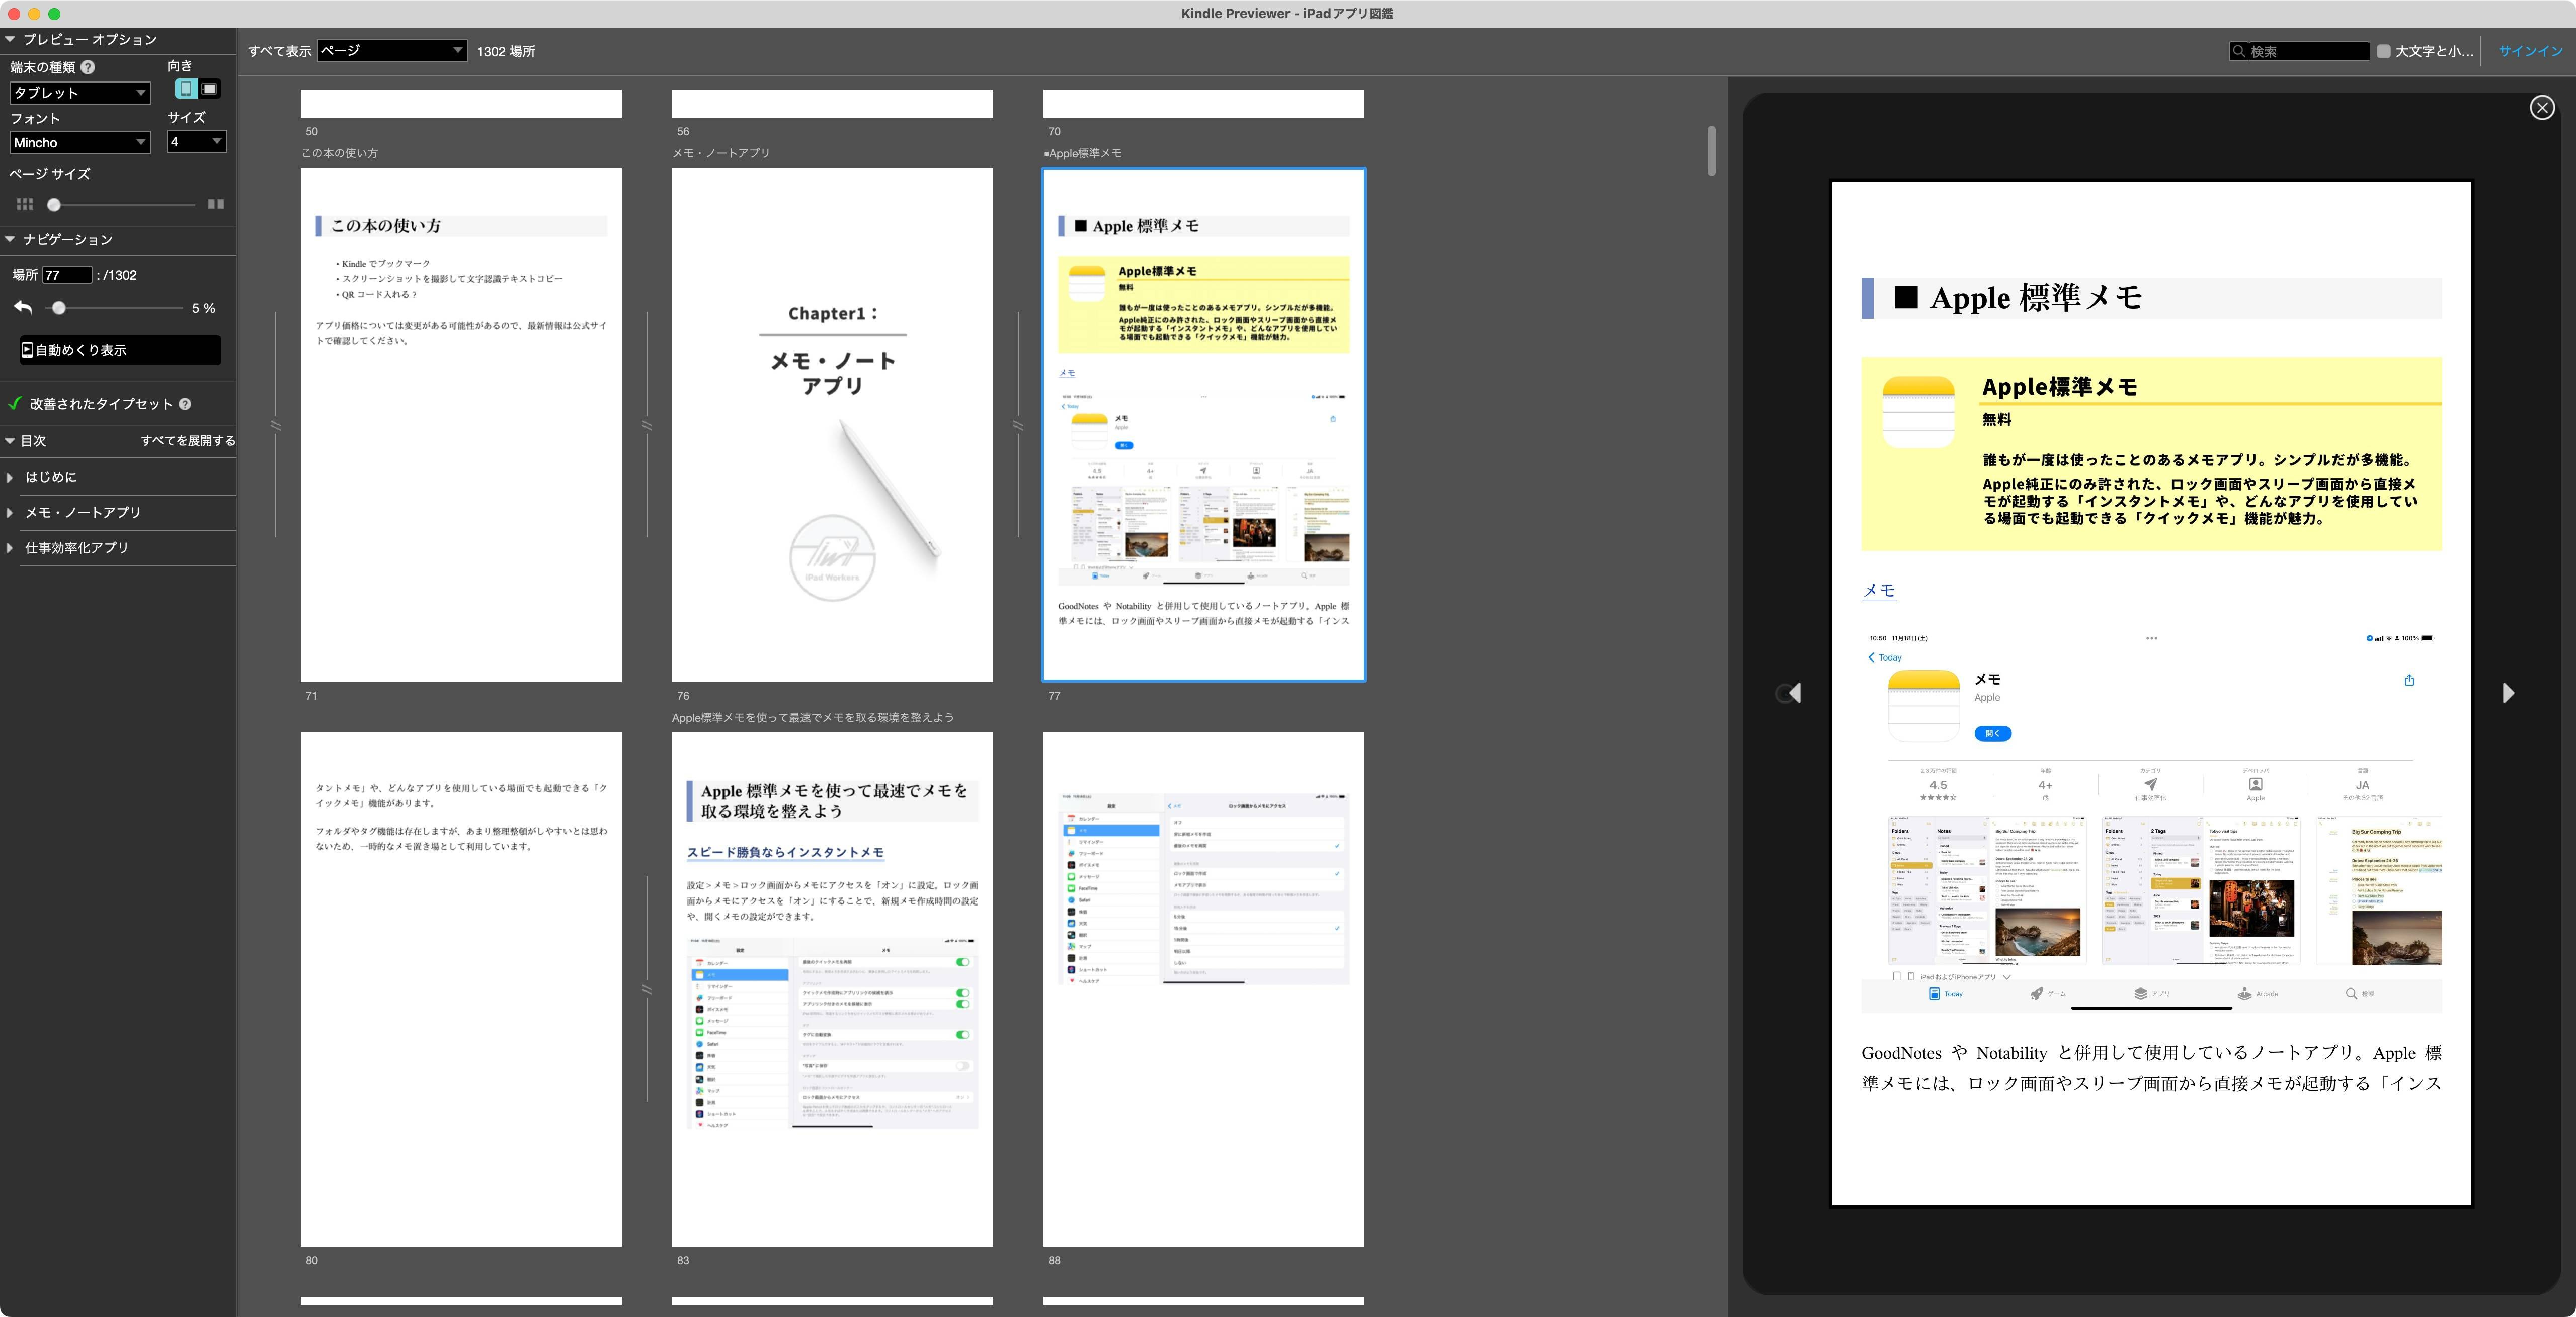Screen dimensions: 2576x1317
Task: Open selected Apple標準メモ thumbnail
Action: [x=1203, y=425]
